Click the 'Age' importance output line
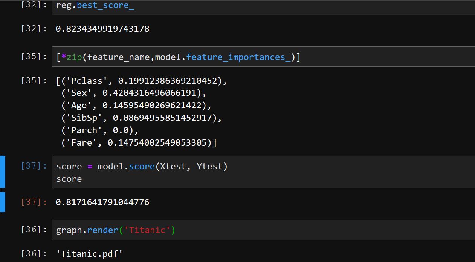Viewport: 475px width, 262px height. (x=136, y=106)
